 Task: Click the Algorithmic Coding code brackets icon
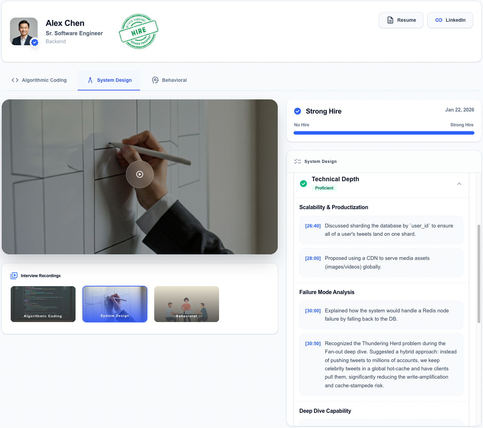[x=15, y=80]
